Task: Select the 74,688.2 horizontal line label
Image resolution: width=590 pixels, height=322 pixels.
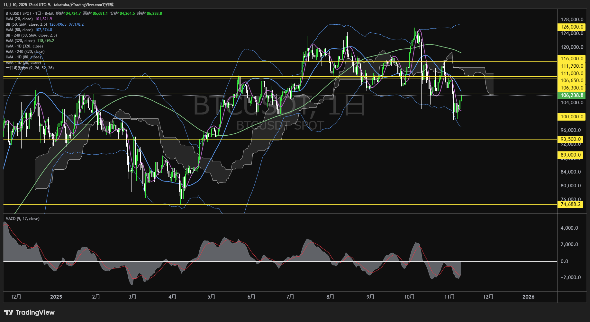Action: (x=570, y=204)
